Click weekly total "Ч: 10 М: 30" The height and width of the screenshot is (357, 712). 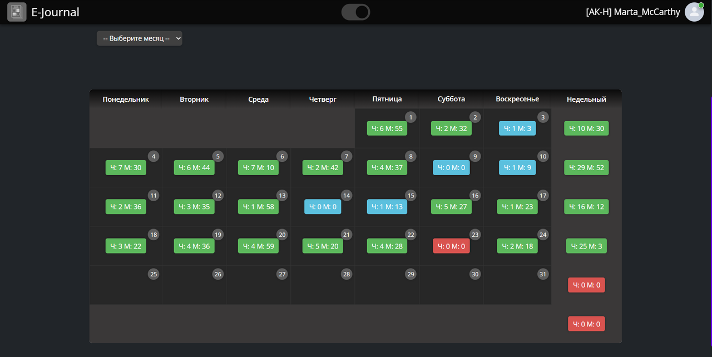pos(586,128)
